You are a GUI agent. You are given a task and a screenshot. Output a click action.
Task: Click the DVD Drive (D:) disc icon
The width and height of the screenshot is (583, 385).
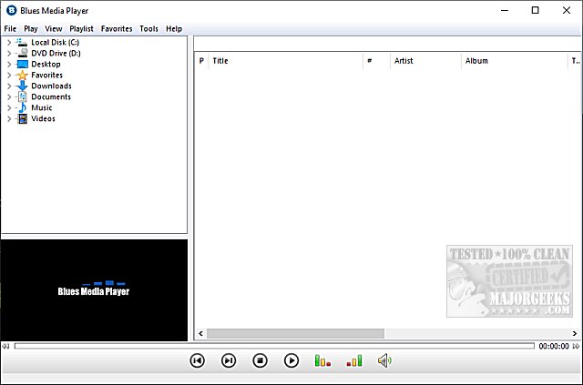click(22, 53)
